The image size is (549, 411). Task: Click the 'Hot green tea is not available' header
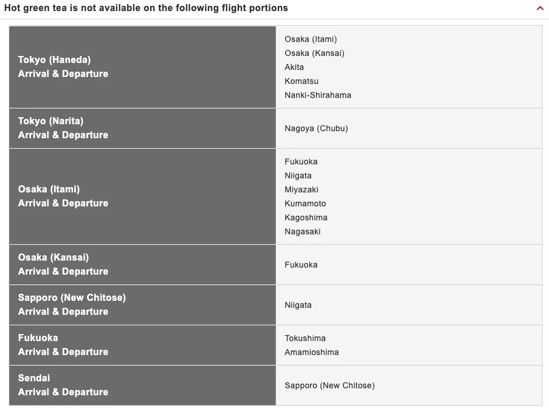pyautogui.click(x=146, y=8)
